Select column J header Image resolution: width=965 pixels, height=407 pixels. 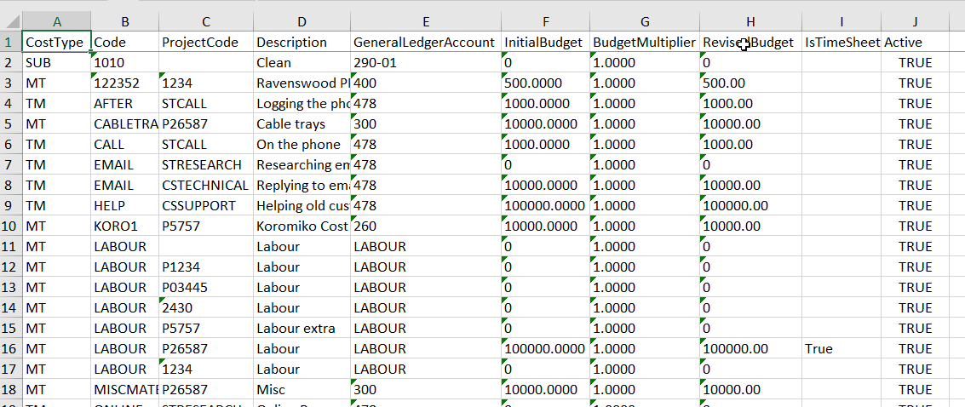coord(915,21)
